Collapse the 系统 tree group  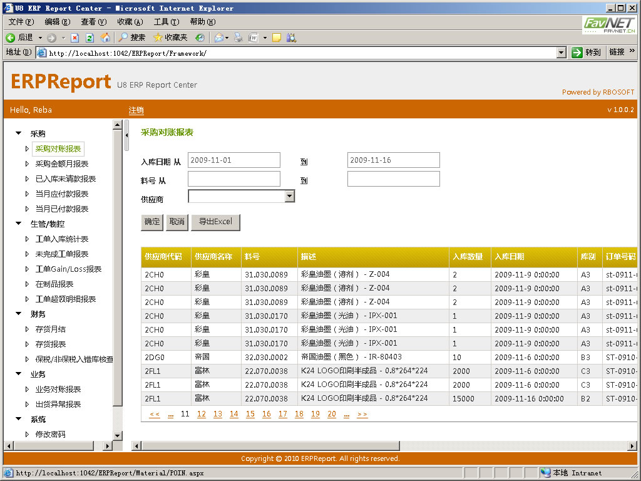point(18,419)
